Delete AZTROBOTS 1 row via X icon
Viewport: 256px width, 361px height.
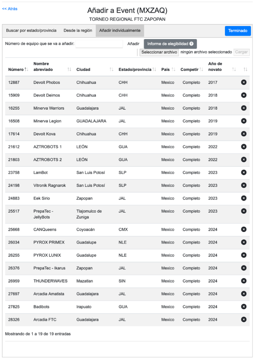(x=243, y=147)
